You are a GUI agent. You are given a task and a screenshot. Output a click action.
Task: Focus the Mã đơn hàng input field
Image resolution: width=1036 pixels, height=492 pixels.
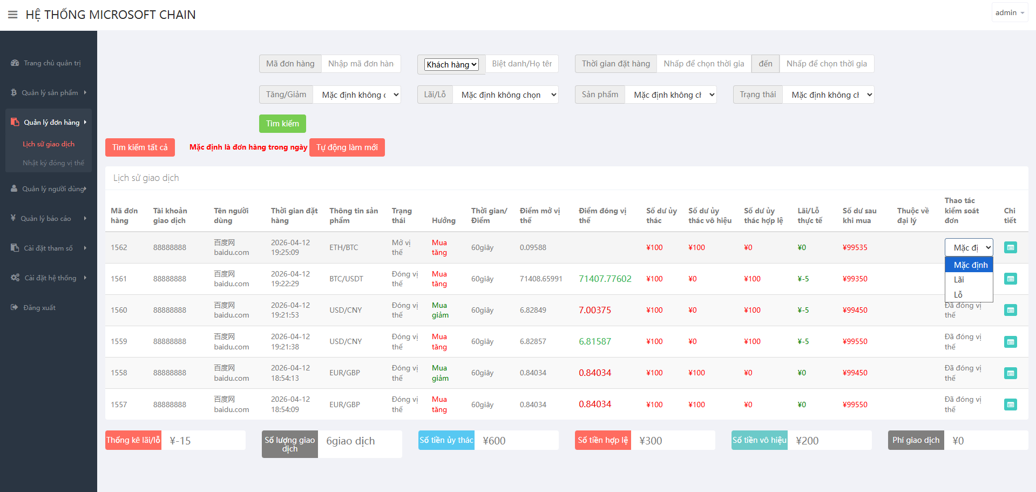[x=361, y=64]
